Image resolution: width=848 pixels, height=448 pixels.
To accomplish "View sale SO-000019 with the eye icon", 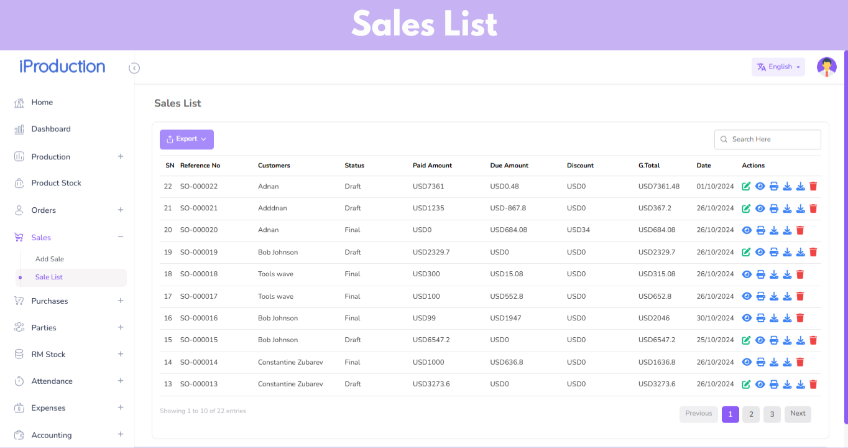I will [760, 252].
